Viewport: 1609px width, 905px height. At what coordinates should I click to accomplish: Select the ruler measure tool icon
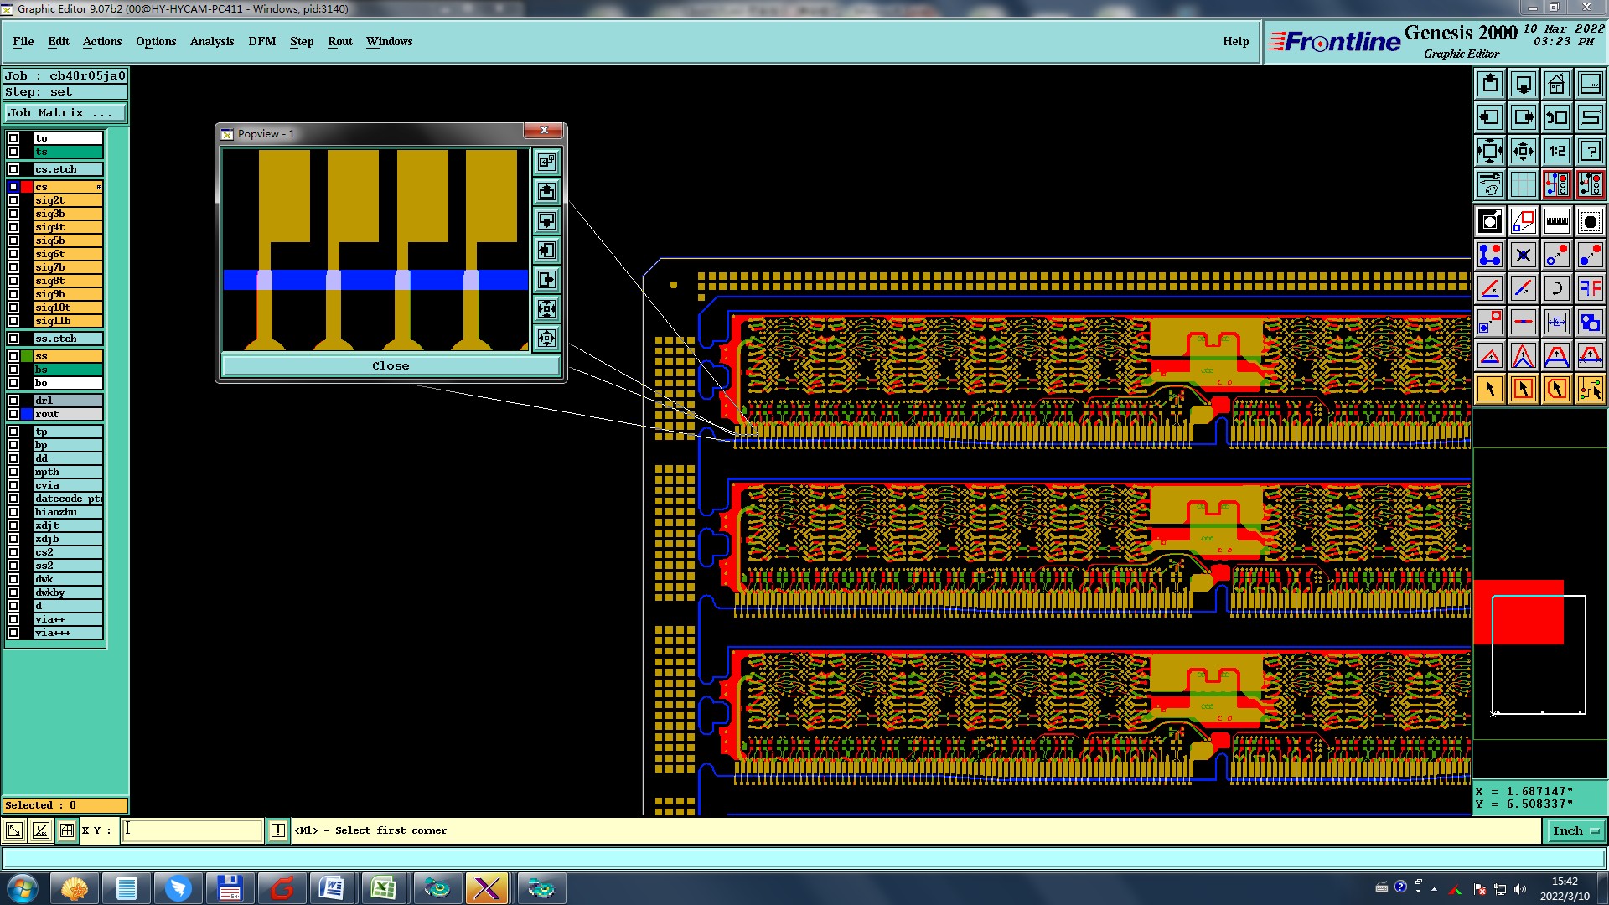pos(1556,222)
